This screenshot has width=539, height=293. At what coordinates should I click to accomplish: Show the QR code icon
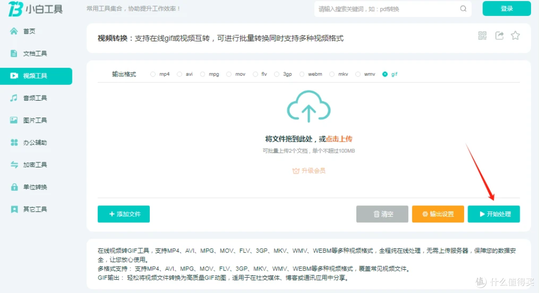point(482,36)
